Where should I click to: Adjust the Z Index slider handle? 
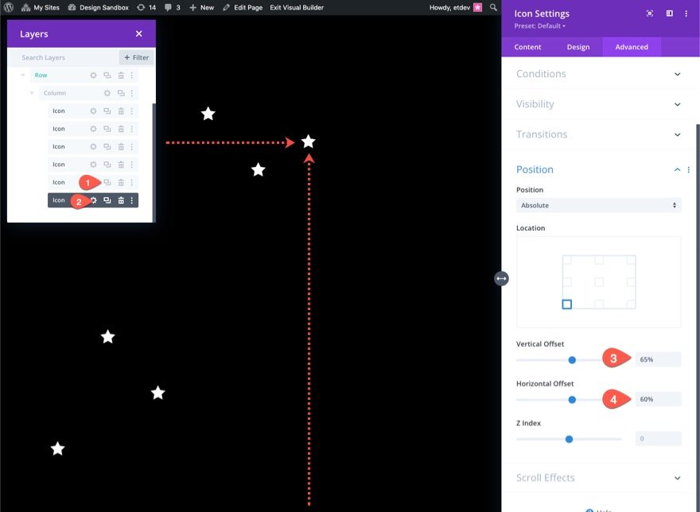(x=569, y=439)
